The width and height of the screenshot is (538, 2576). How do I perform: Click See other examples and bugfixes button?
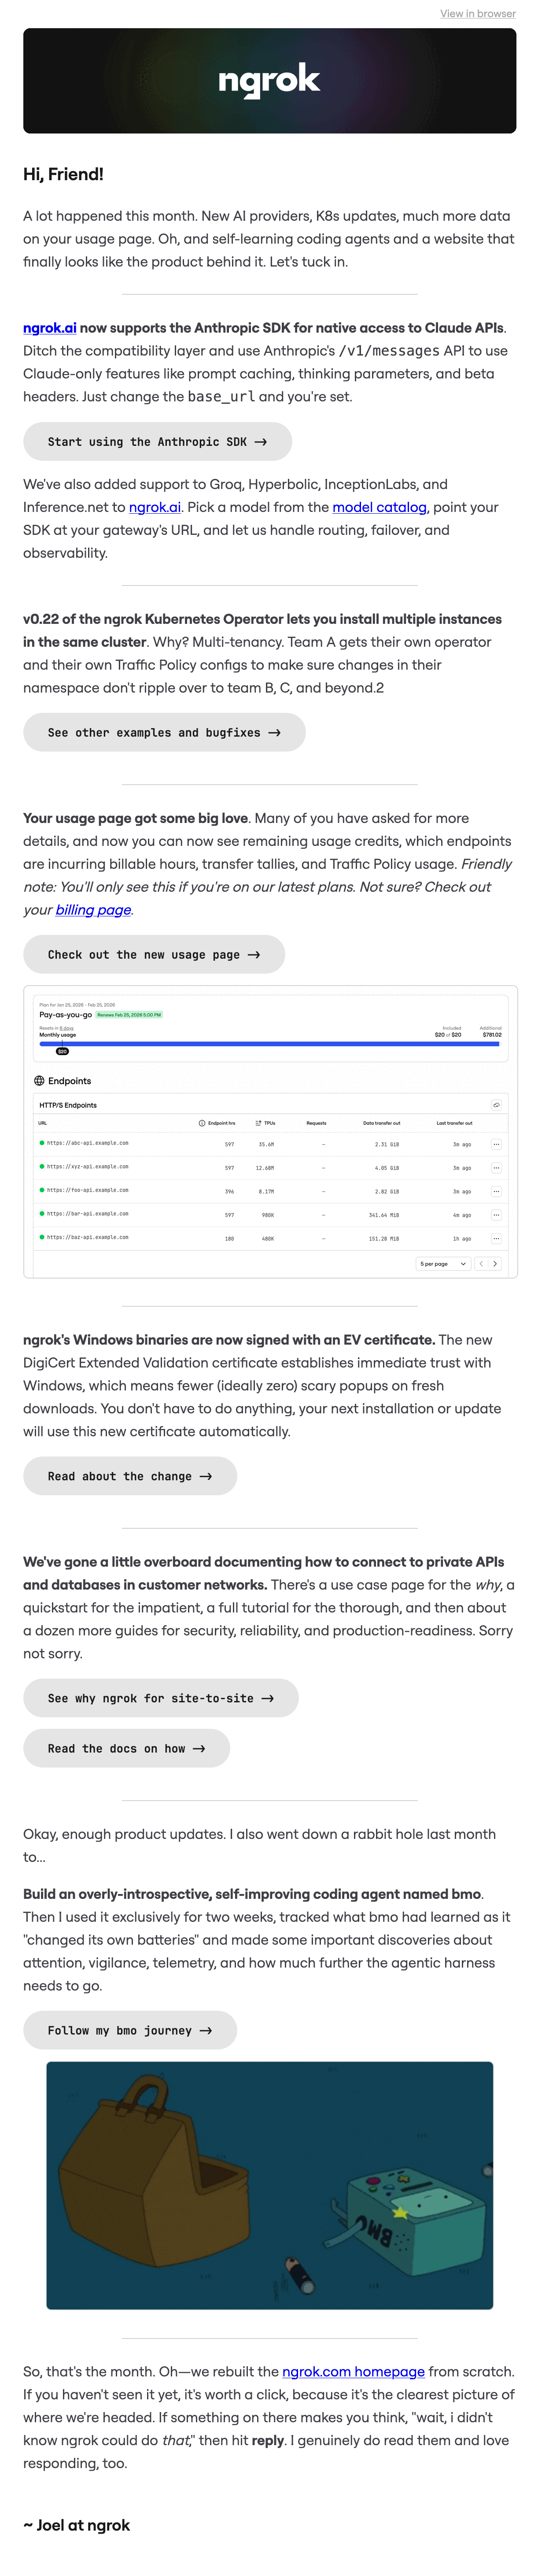[x=164, y=733]
